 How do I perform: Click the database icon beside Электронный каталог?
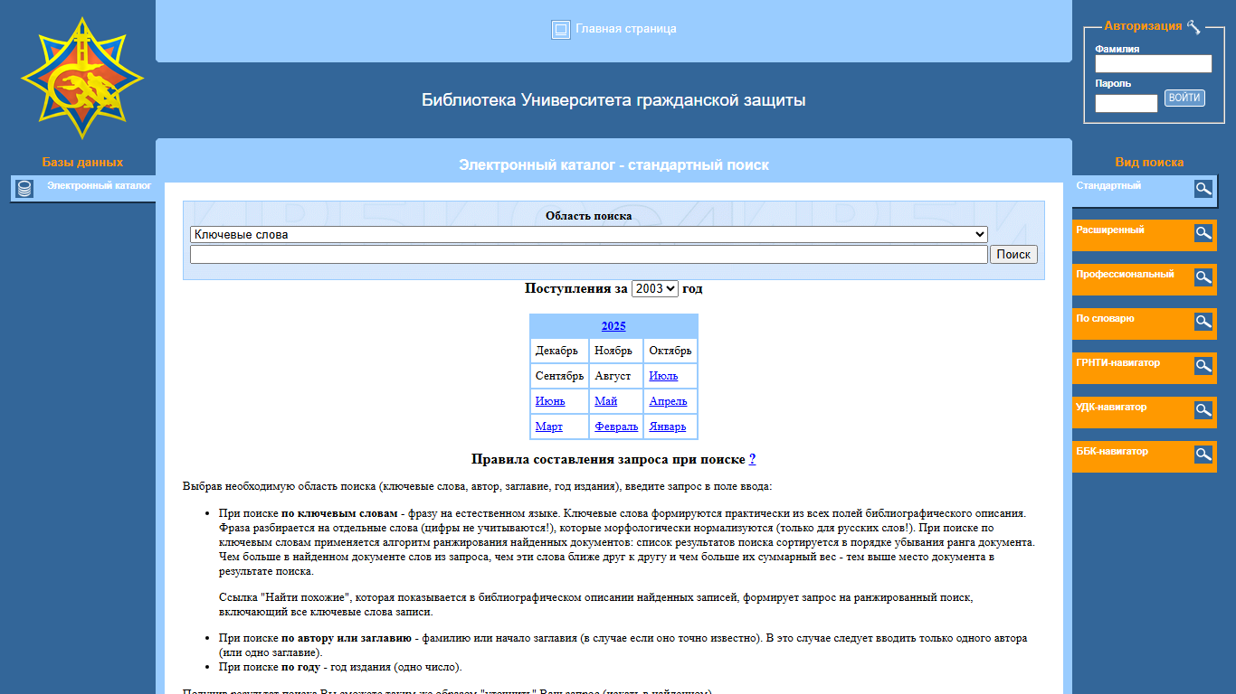click(24, 189)
